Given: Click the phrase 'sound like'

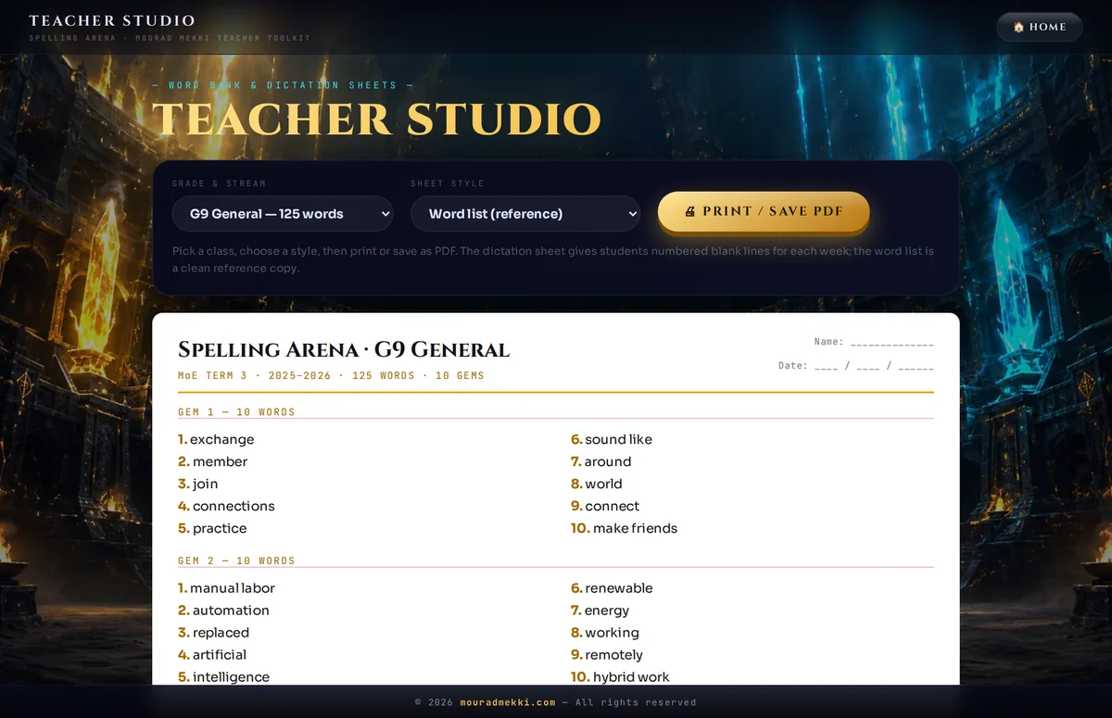Looking at the screenshot, I should point(618,439).
